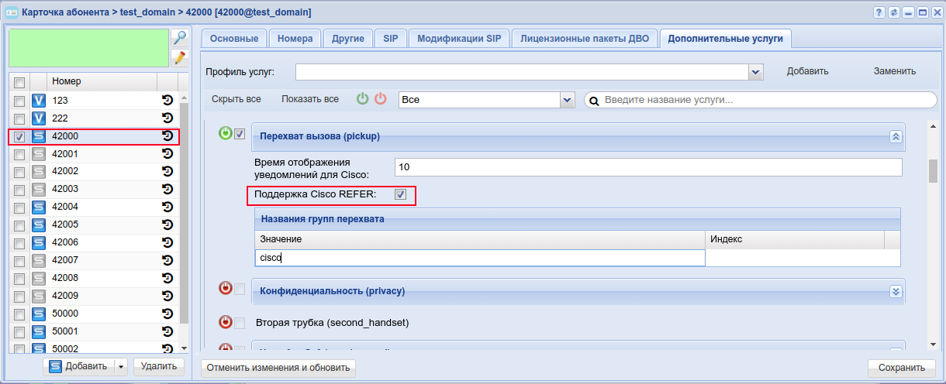Click history icon for number 123
Screen dimensions: 946x384
(167, 101)
